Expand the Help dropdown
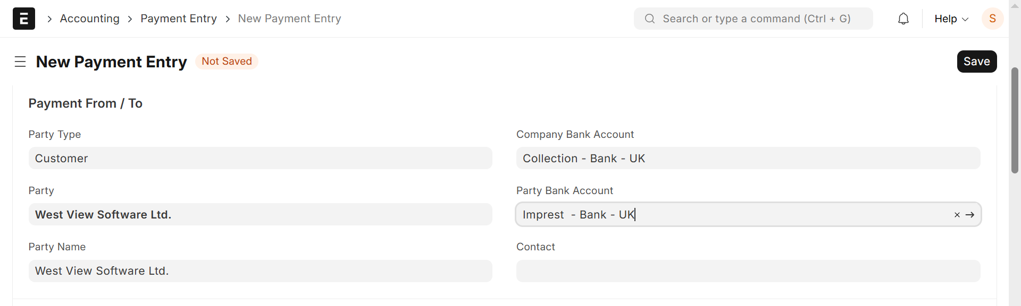The height and width of the screenshot is (306, 1021). click(951, 19)
